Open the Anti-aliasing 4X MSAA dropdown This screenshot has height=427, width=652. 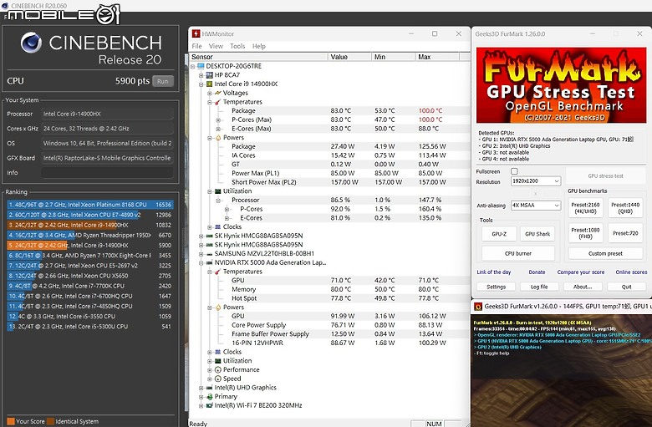point(536,206)
